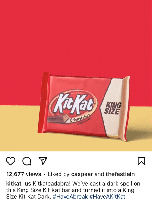
Task: View the 12,677 views count details
Action: (24, 174)
